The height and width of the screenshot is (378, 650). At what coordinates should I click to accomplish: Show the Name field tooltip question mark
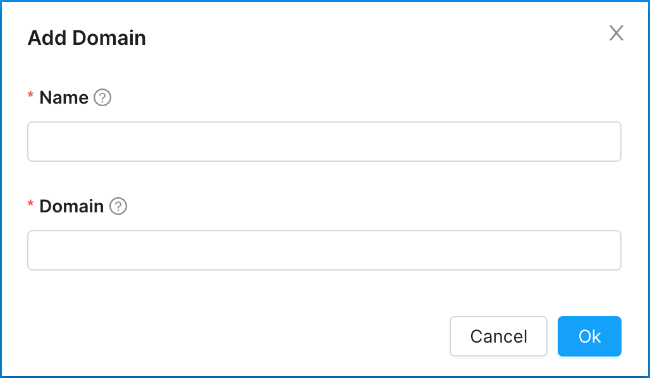(102, 98)
